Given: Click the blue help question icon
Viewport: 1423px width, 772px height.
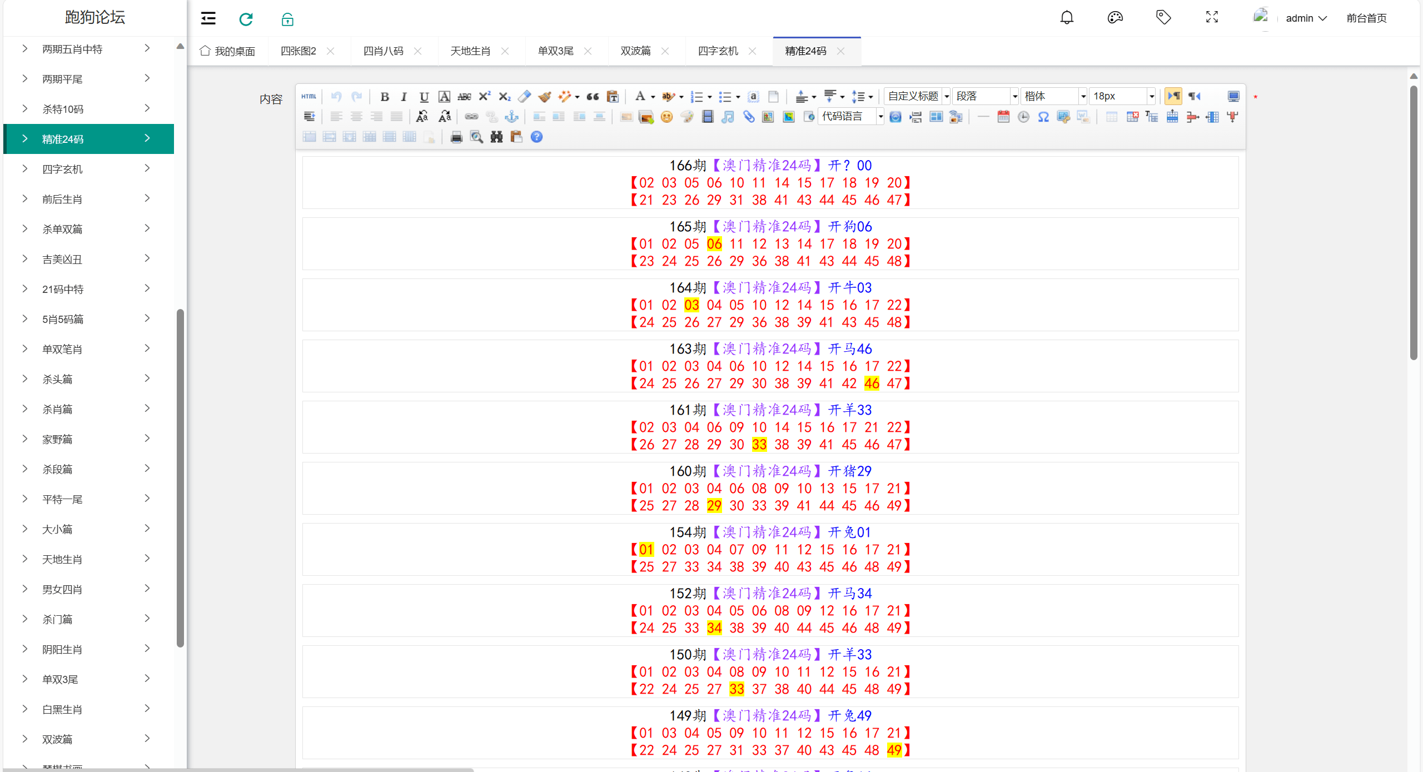Looking at the screenshot, I should (x=536, y=137).
